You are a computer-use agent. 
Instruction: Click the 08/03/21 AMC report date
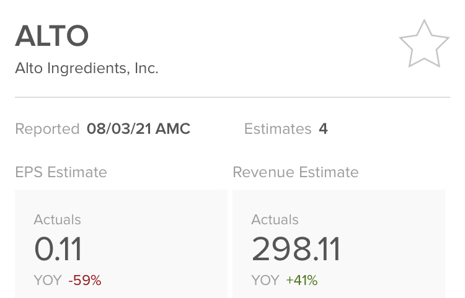pos(138,129)
